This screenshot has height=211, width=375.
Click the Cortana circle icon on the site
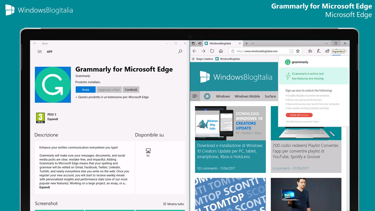point(207,96)
